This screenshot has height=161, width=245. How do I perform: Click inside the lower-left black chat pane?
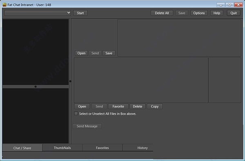click(x=36, y=116)
